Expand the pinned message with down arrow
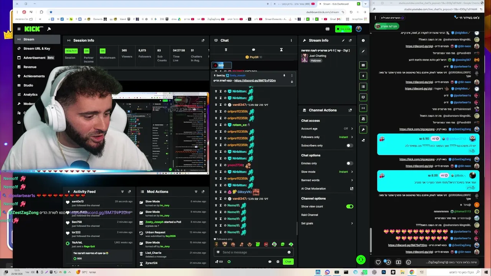Image resolution: width=491 pixels, height=276 pixels. (x=292, y=81)
